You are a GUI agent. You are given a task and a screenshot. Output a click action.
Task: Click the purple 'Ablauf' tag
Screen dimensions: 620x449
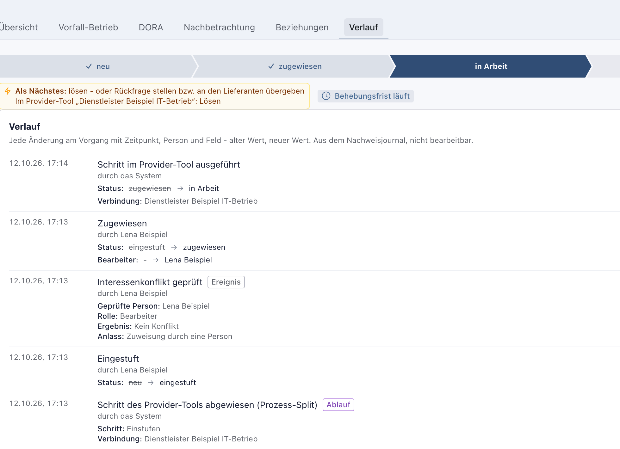pyautogui.click(x=338, y=405)
